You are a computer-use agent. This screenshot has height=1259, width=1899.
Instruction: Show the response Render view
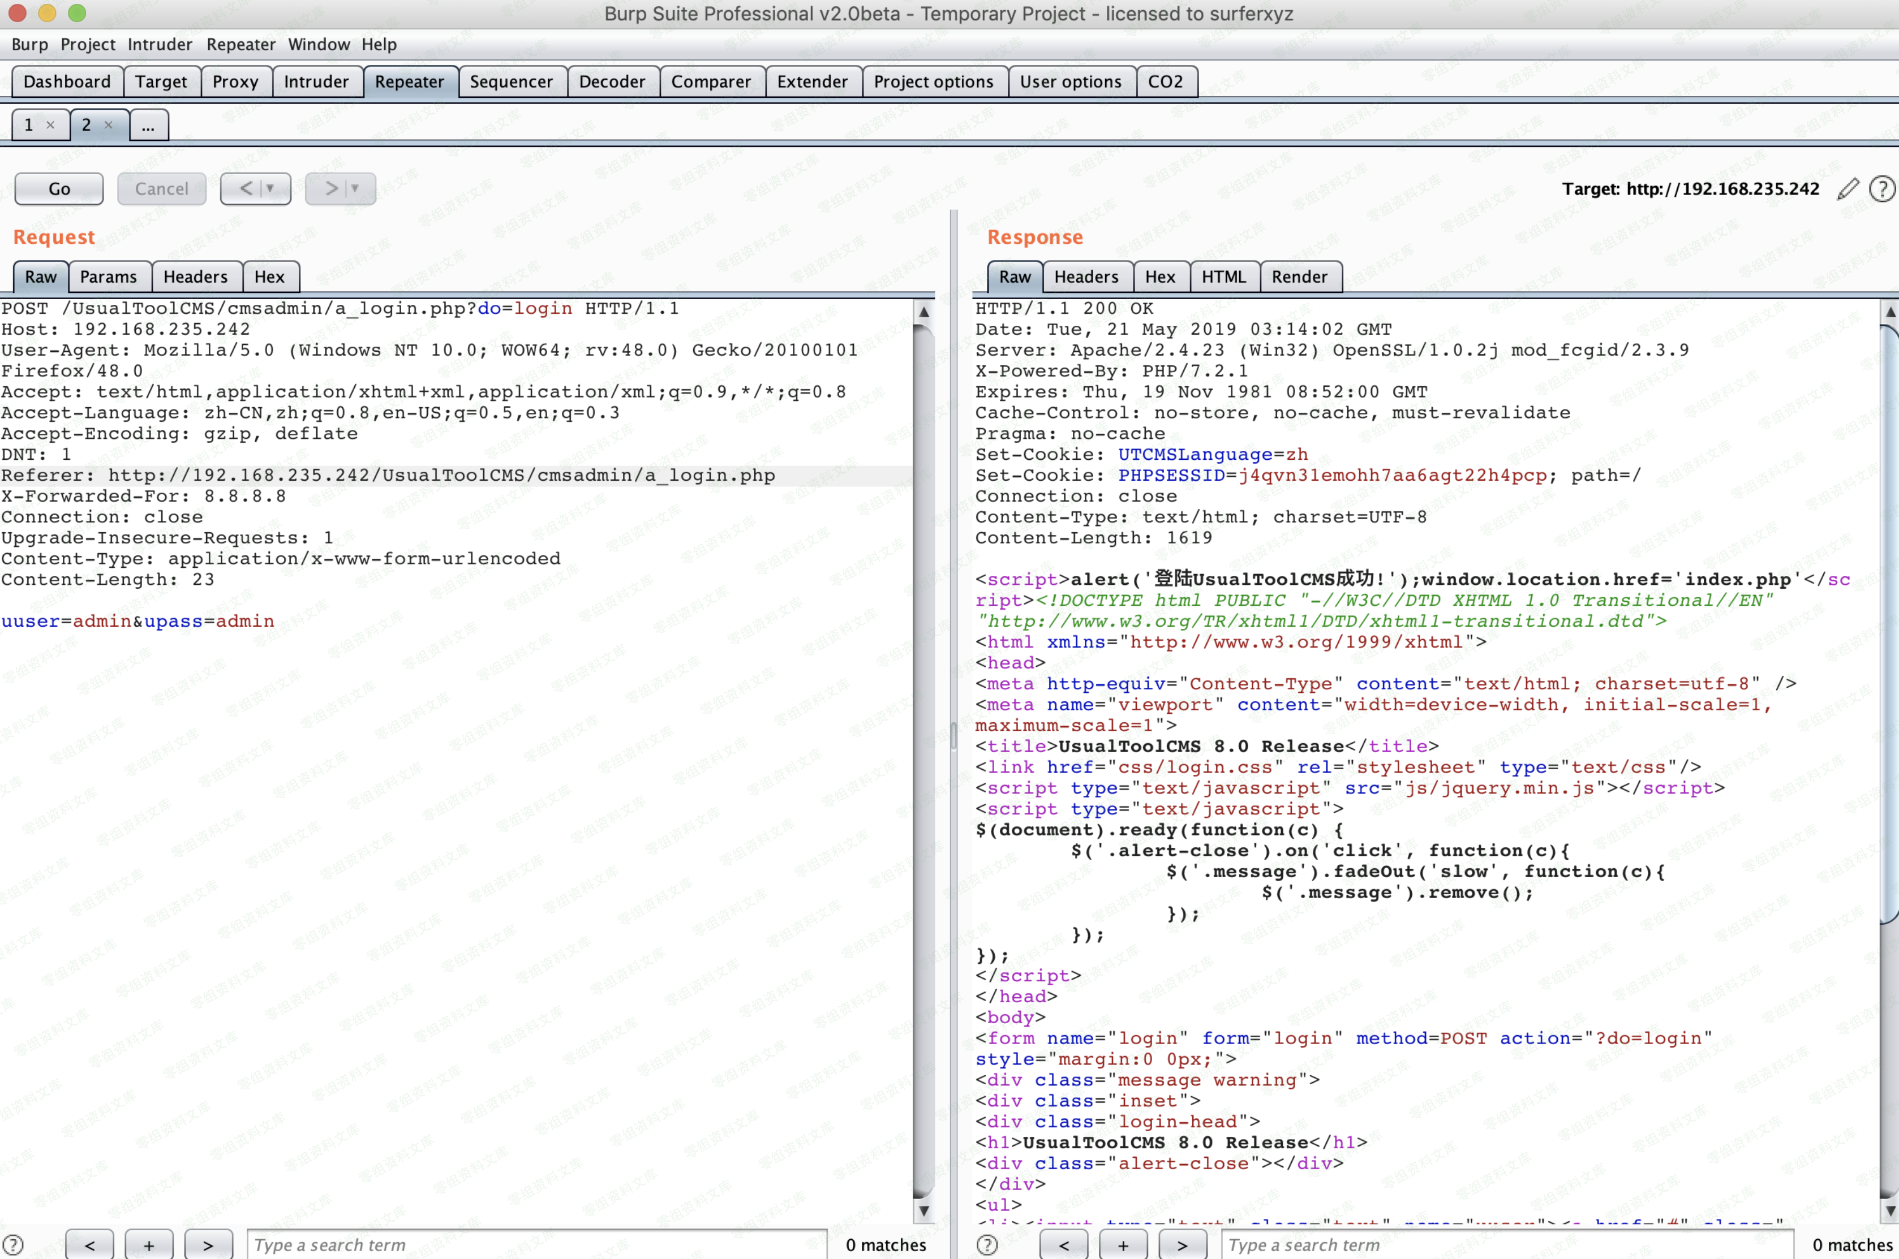click(x=1298, y=276)
